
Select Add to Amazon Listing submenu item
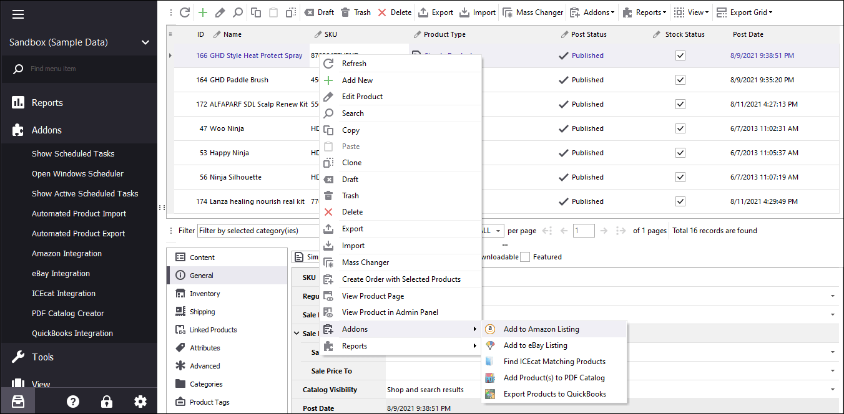tap(541, 329)
